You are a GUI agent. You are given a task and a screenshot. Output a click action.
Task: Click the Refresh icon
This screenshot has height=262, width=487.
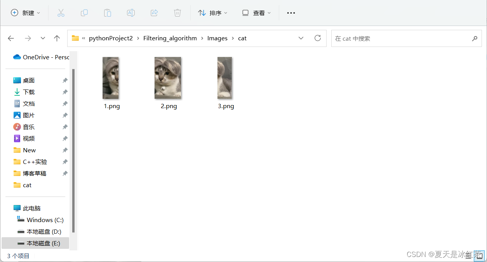pyautogui.click(x=318, y=38)
